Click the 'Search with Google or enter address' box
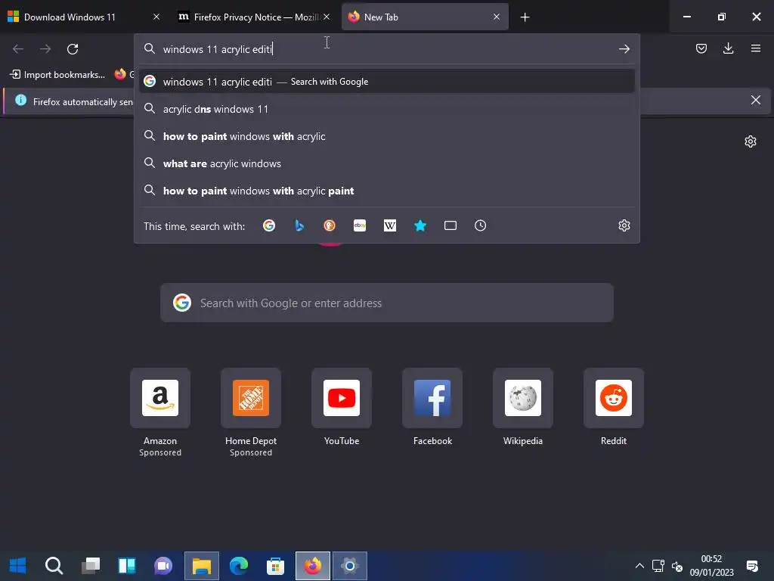 386,303
